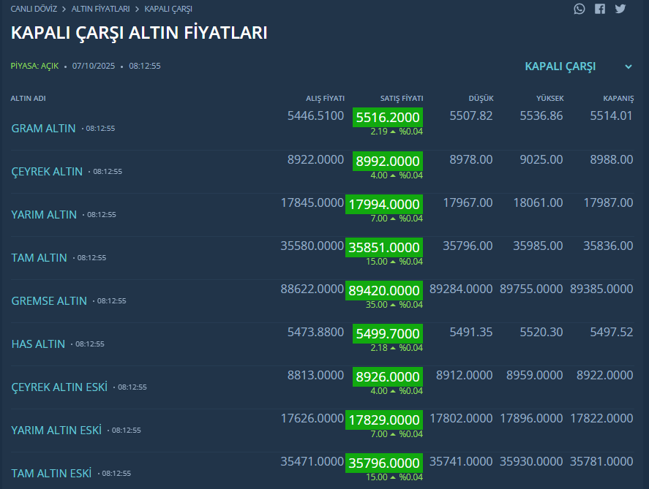Image resolution: width=649 pixels, height=489 pixels.
Task: Click the TAM ALTIN ESKİ link
Action: pos(51,474)
